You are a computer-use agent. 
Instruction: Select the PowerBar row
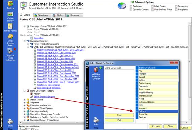[x=158, y=114]
